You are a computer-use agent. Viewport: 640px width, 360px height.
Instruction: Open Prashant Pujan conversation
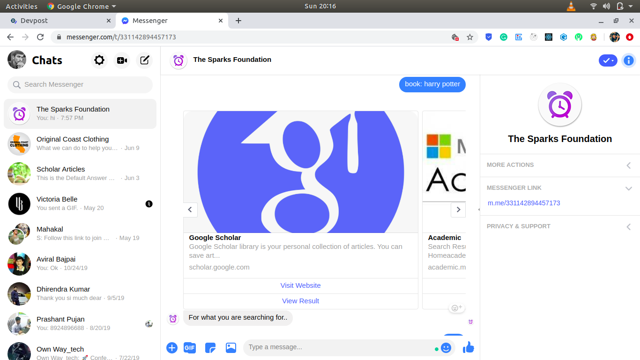(x=80, y=324)
